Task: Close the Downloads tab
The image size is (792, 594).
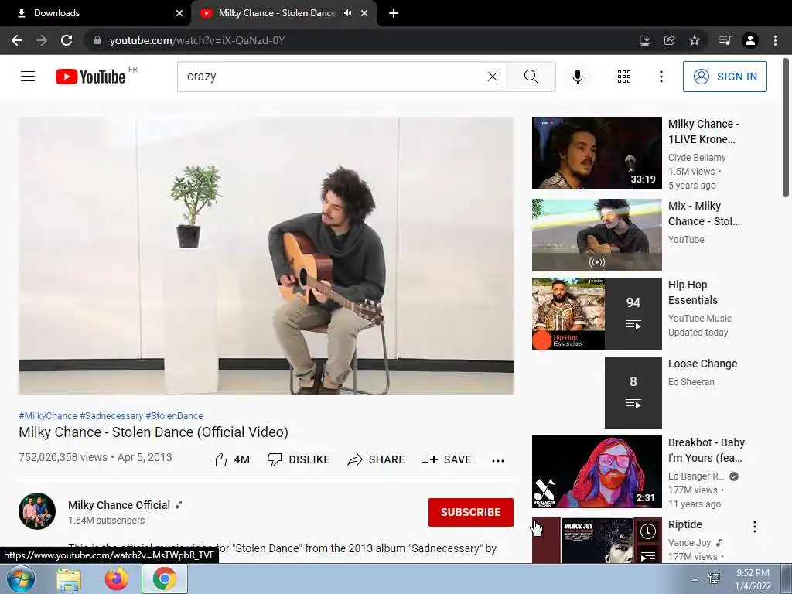Action: tap(179, 13)
